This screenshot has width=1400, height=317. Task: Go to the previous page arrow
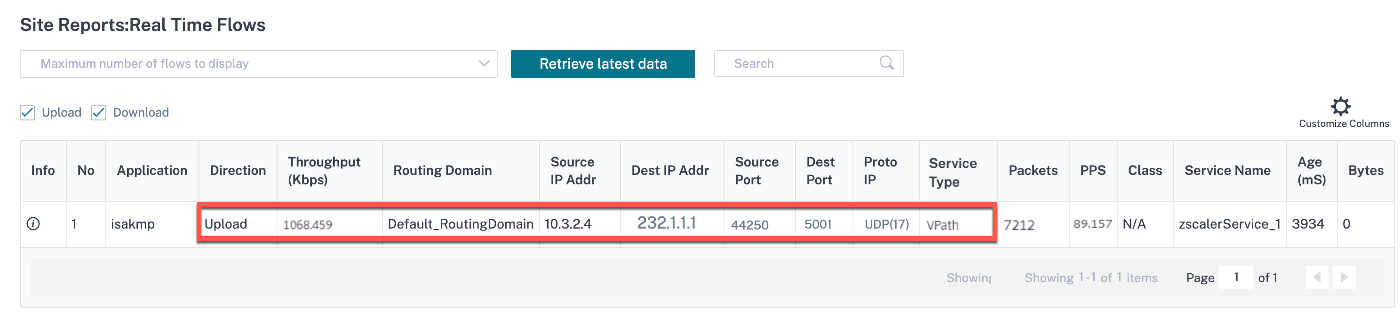click(x=1317, y=277)
